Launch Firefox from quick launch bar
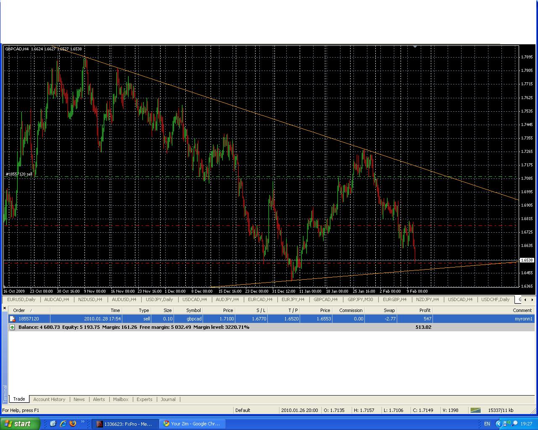Screen dimensions: 538x430 [73, 424]
